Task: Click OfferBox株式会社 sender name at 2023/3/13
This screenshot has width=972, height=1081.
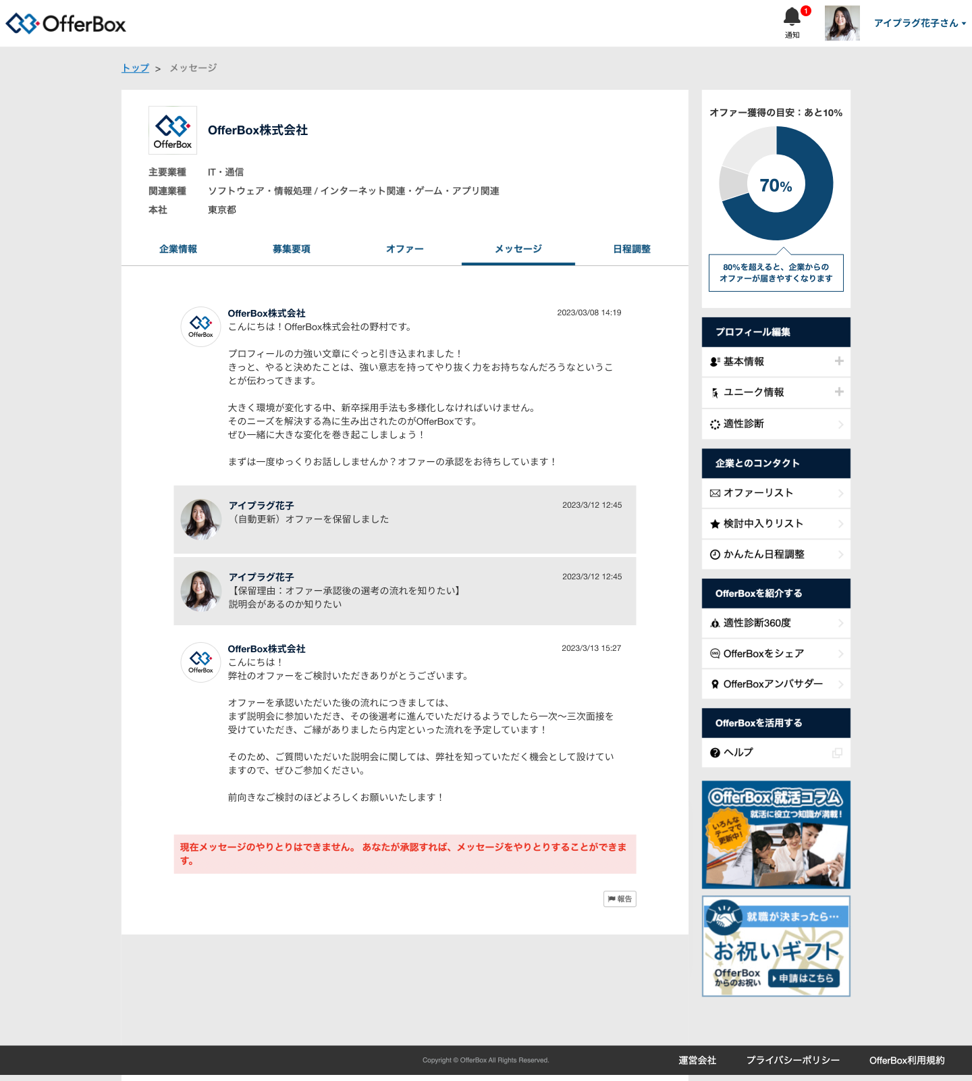Action: coord(267,649)
